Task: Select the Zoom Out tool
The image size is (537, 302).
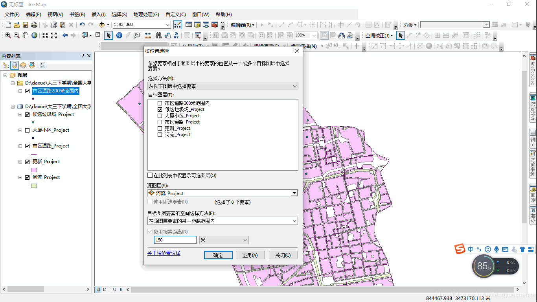Action: [17, 35]
